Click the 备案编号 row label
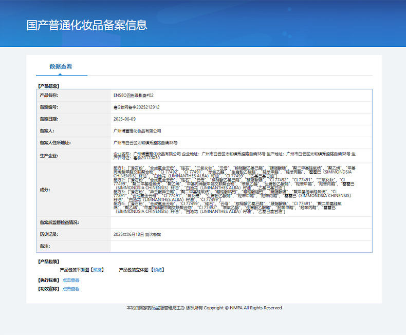 click(49, 107)
